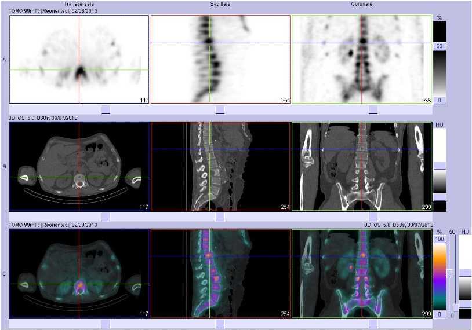Click the slice slider handle under row A coronal view
The height and width of the screenshot is (330, 472).
click(373, 109)
